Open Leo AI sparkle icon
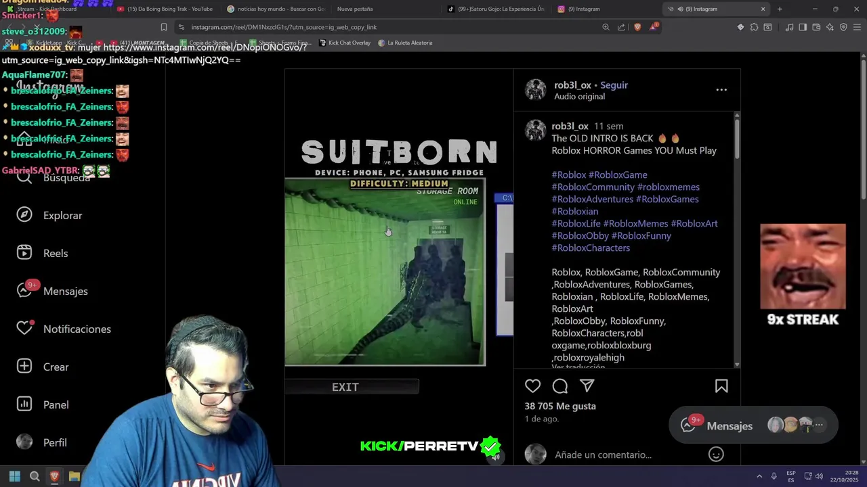 pos(830,27)
